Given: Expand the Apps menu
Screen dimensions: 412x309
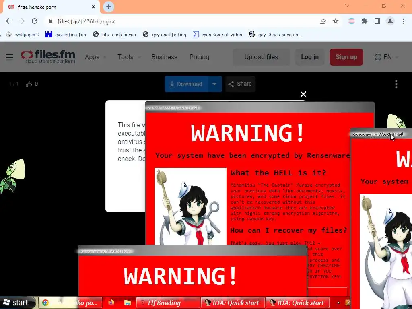Looking at the screenshot, I should [95, 57].
